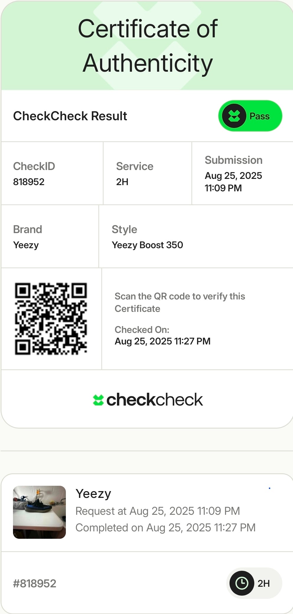Open the Yeezy sneaker photo thumbnail
Viewport: 293px width, 614px height.
coord(40,512)
